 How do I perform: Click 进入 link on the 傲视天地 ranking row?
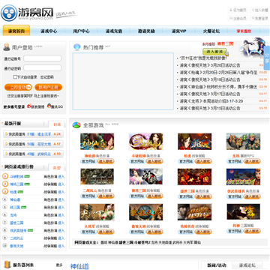61,246
